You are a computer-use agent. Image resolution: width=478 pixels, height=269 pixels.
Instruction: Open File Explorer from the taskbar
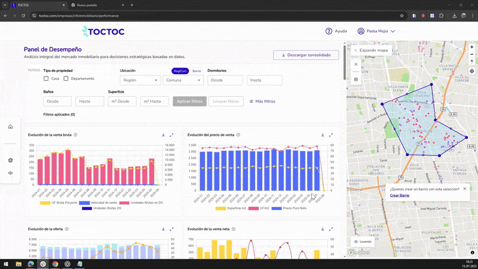point(19,264)
